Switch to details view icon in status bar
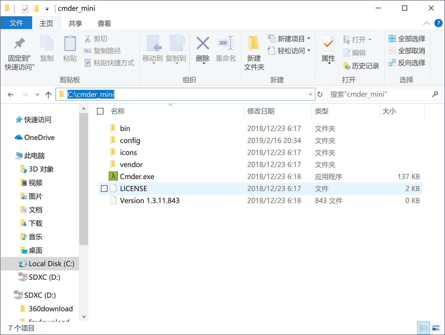 [424, 328]
